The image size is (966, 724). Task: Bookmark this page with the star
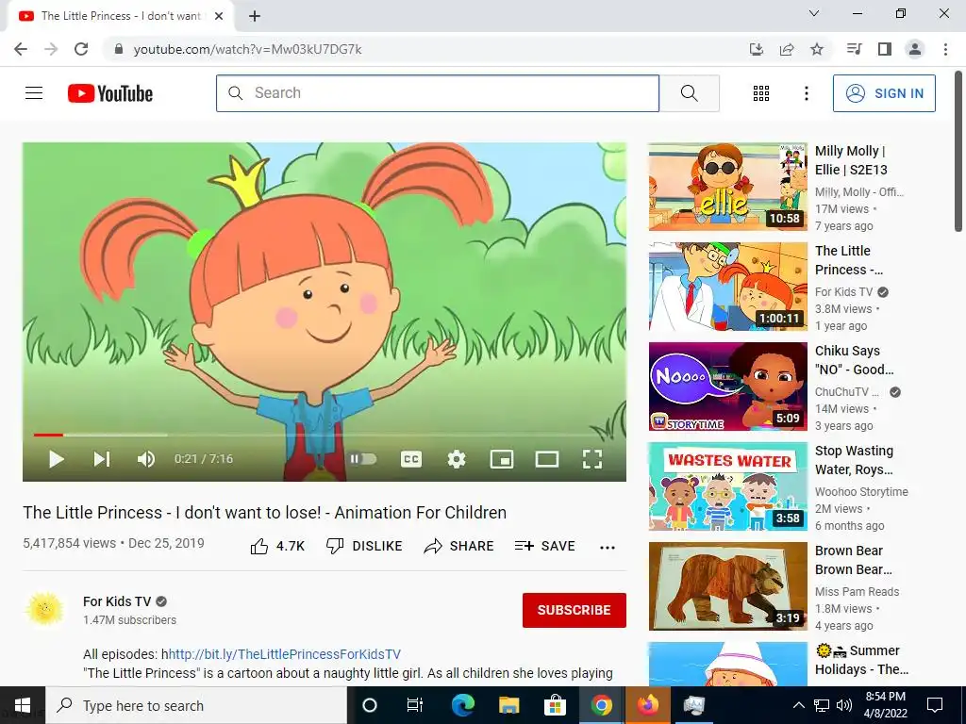click(816, 49)
